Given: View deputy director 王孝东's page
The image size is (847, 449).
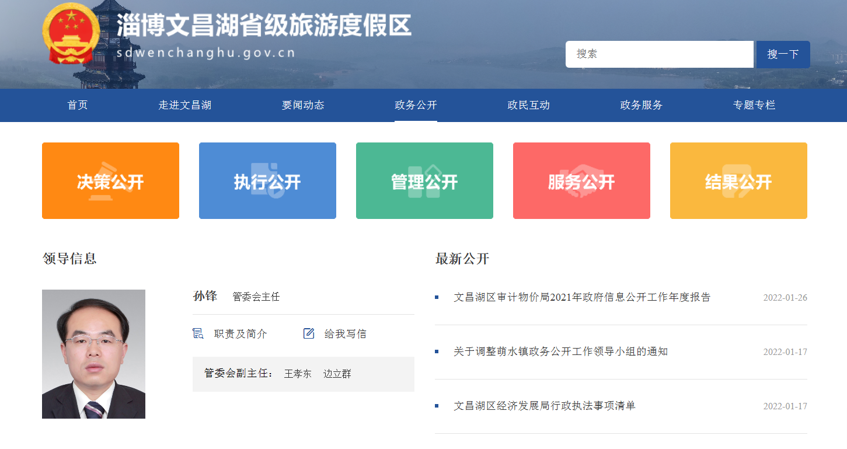Looking at the screenshot, I should 298,374.
